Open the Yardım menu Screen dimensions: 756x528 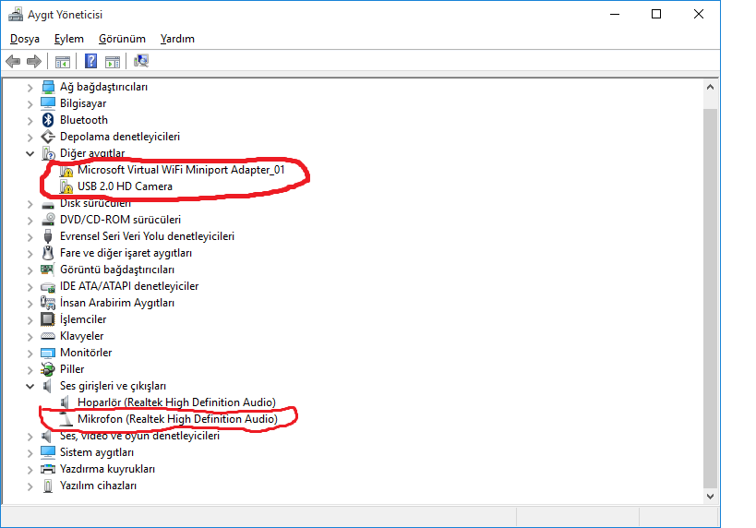coord(177,39)
